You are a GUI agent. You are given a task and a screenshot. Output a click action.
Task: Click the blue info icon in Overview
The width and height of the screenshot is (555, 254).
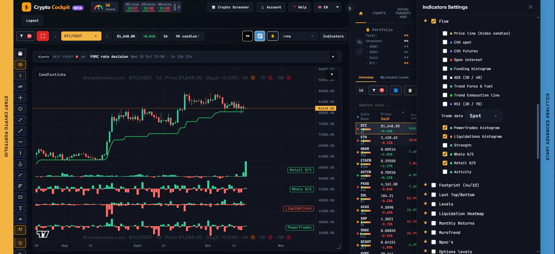click(396, 90)
